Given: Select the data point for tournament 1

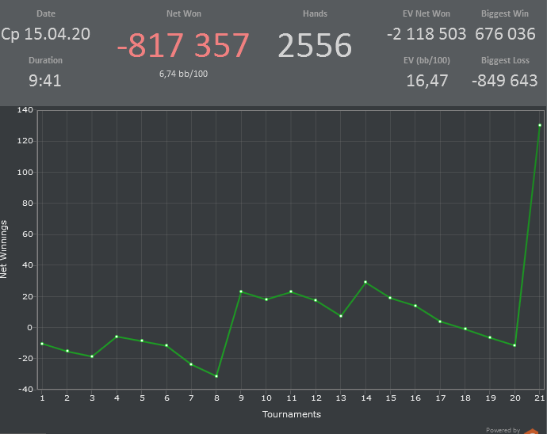Looking at the screenshot, I should tap(42, 344).
